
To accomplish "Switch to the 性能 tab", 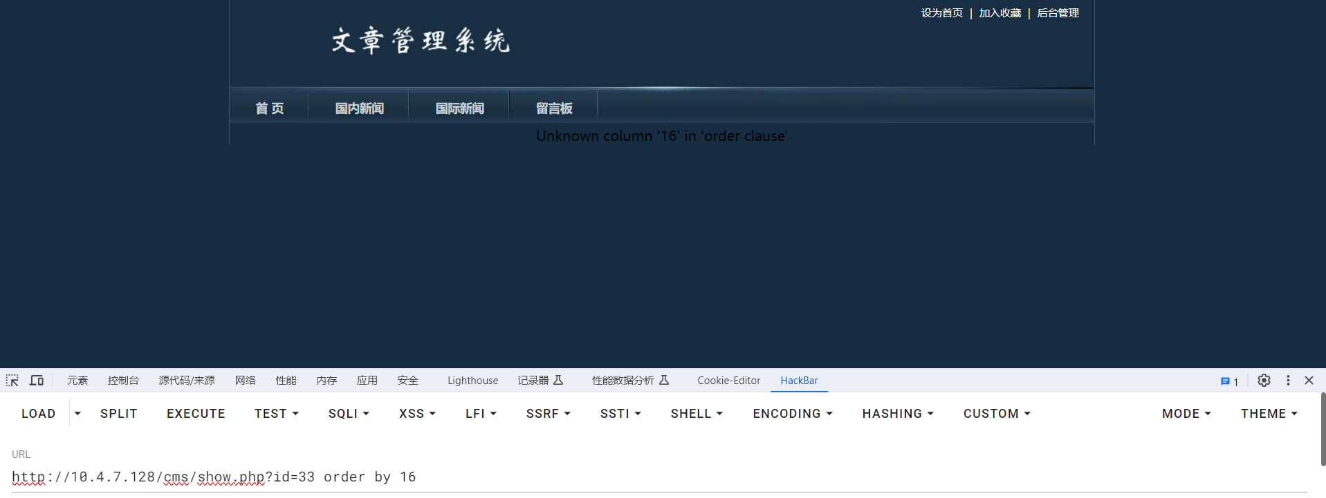I will pyautogui.click(x=286, y=381).
